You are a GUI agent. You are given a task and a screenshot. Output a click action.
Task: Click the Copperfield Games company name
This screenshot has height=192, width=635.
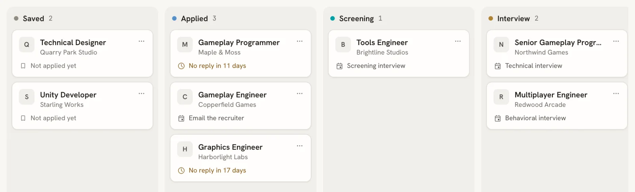pos(227,105)
